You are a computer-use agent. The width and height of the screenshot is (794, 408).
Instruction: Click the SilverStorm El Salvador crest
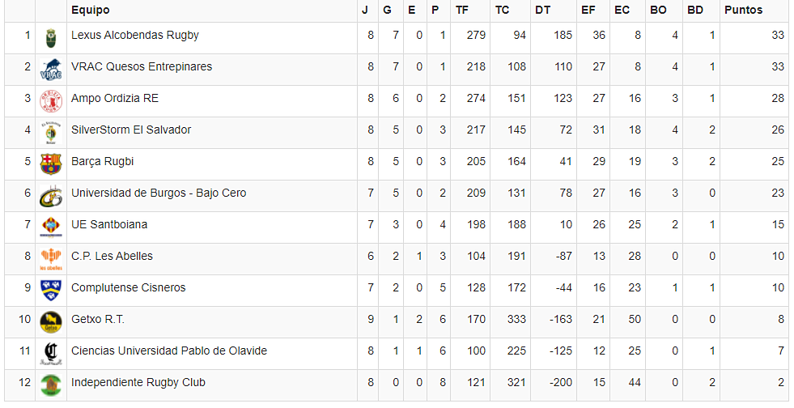[50, 132]
